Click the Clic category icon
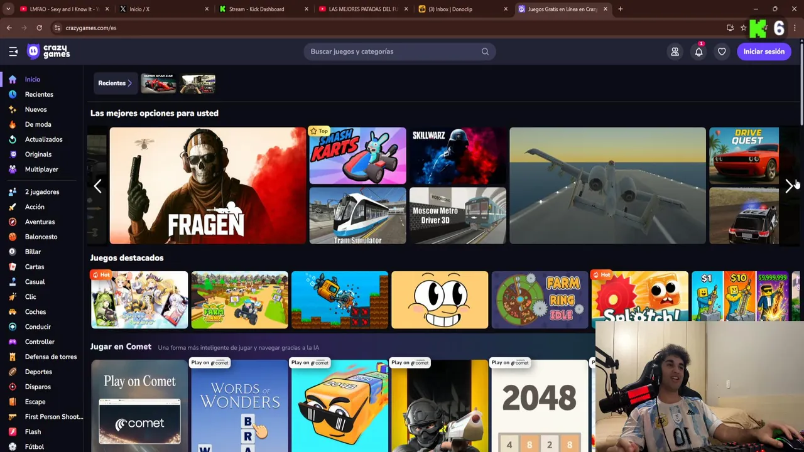The height and width of the screenshot is (452, 804). [13, 297]
